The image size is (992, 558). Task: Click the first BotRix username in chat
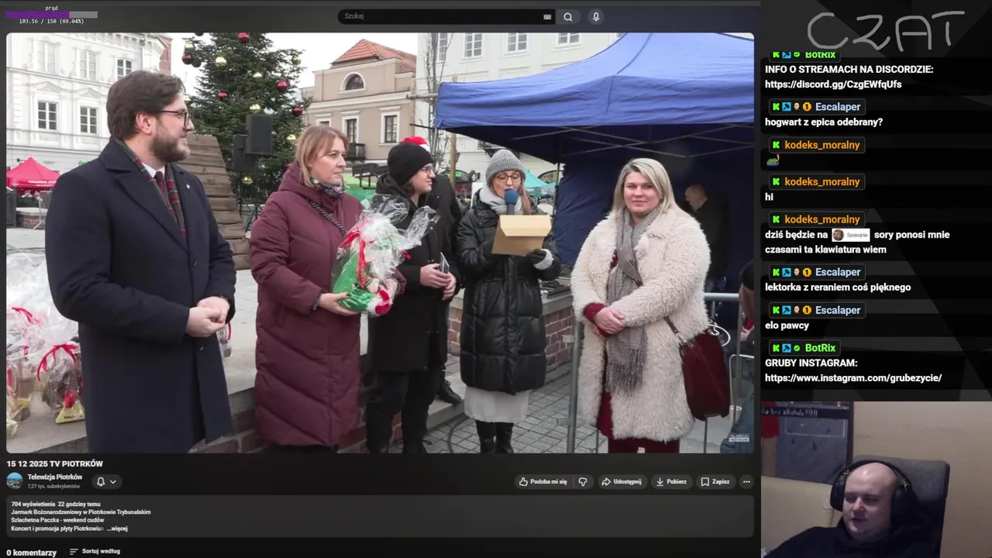[x=820, y=55]
